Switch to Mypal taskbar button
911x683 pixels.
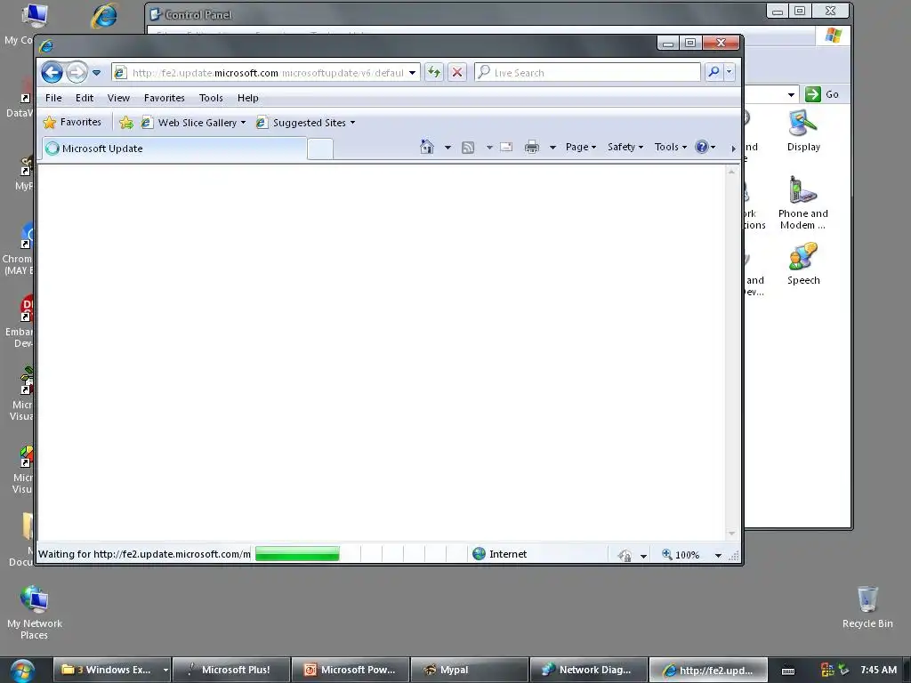470,670
